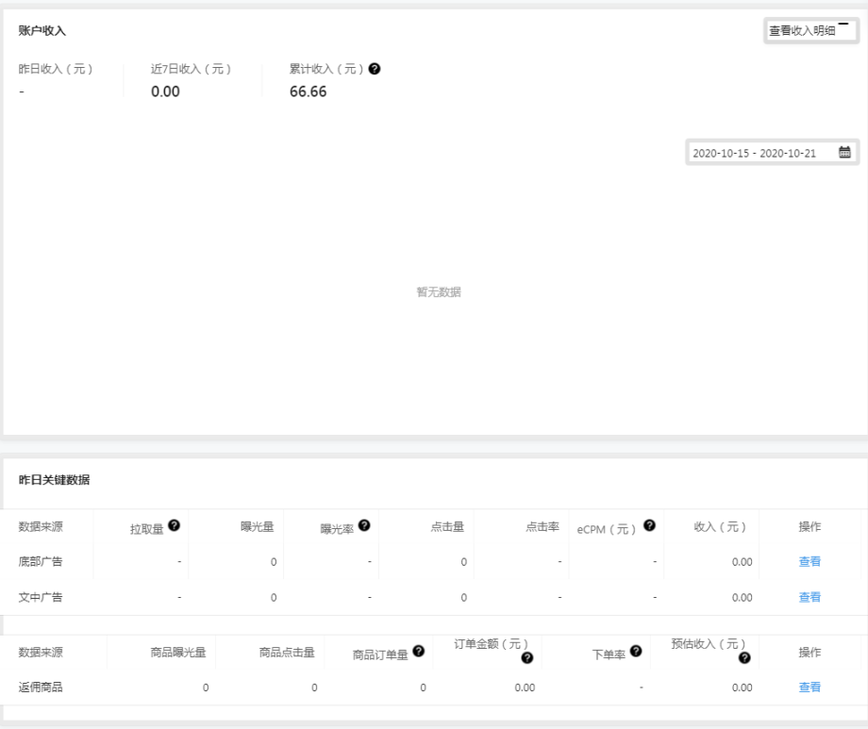This screenshot has height=729, width=868.
Task: Click the 文中广告 row label
Action: (x=41, y=597)
